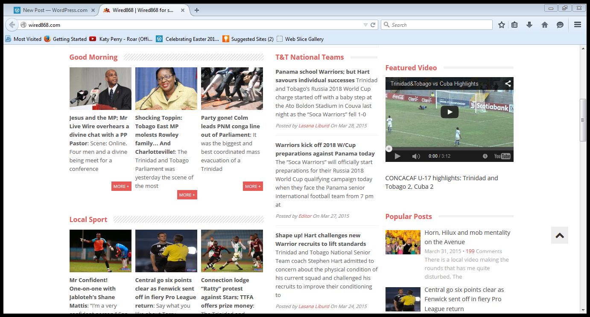Open the hamburger menu icon
Viewport: 590px width, 317px height.
point(578,25)
